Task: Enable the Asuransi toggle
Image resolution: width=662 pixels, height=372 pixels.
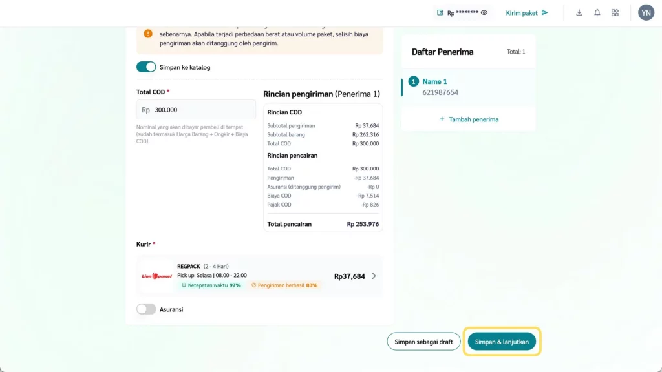Action: click(146, 309)
